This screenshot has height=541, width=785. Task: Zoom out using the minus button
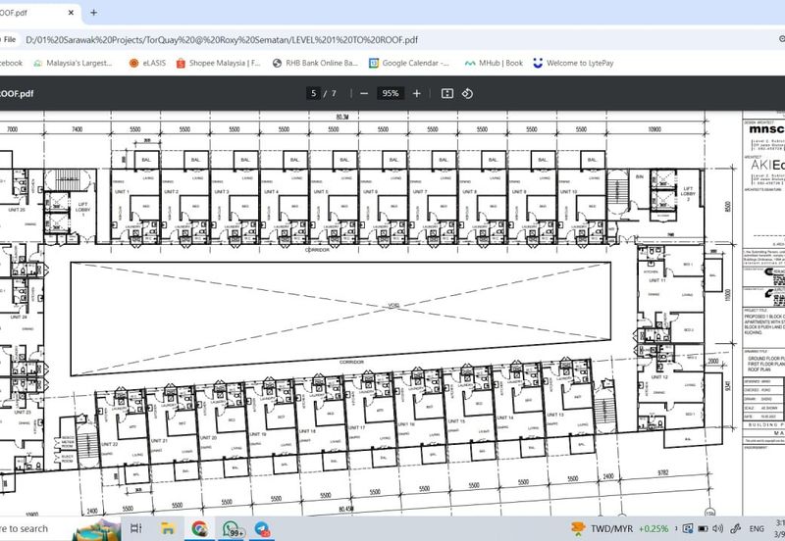pyautogui.click(x=363, y=93)
